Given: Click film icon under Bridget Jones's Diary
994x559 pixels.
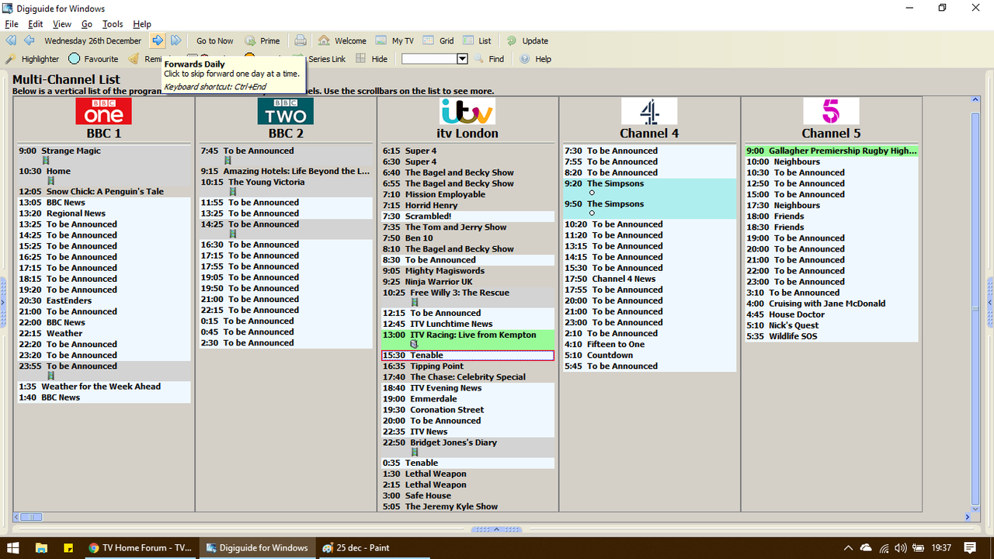Looking at the screenshot, I should click(x=415, y=452).
